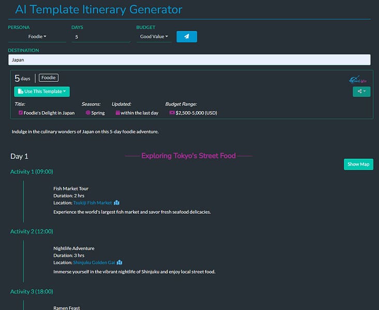Click the edit icon beside Foodie's Delight title
Image resolution: width=379 pixels, height=310 pixels.
[x=21, y=113]
